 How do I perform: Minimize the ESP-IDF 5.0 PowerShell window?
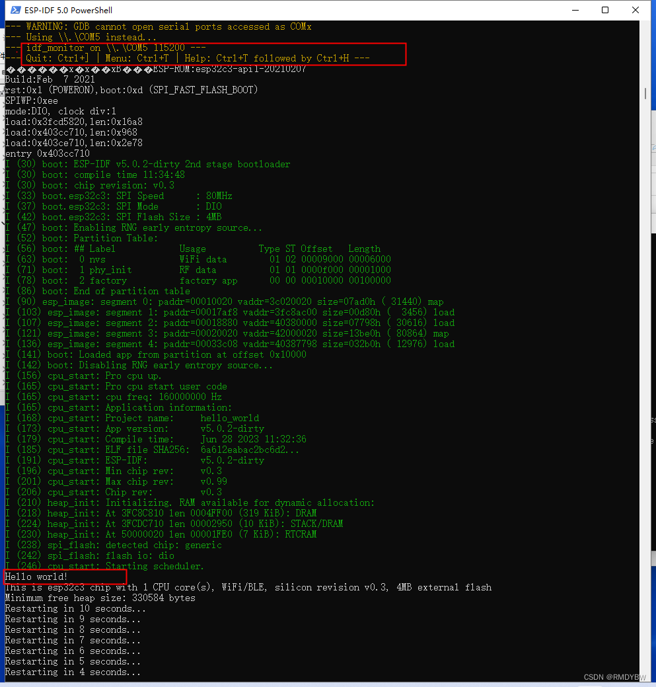click(575, 10)
